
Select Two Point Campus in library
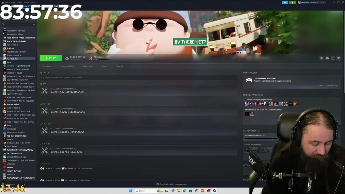tap(14, 153)
